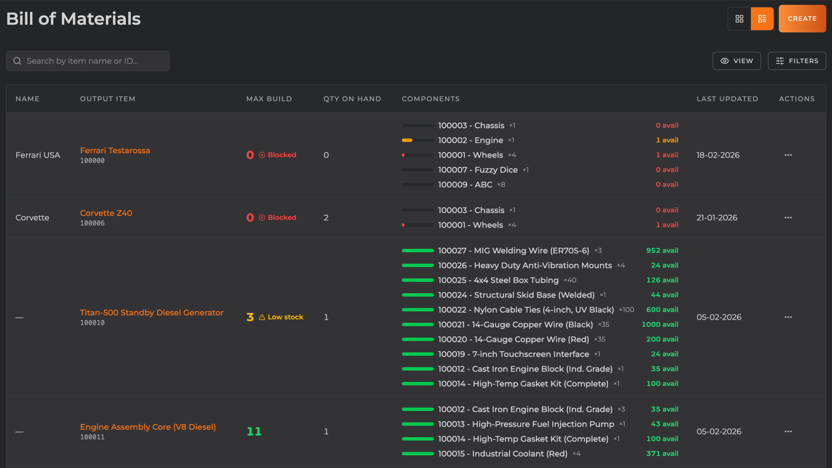Click the Engine component availability bar

coord(417,140)
